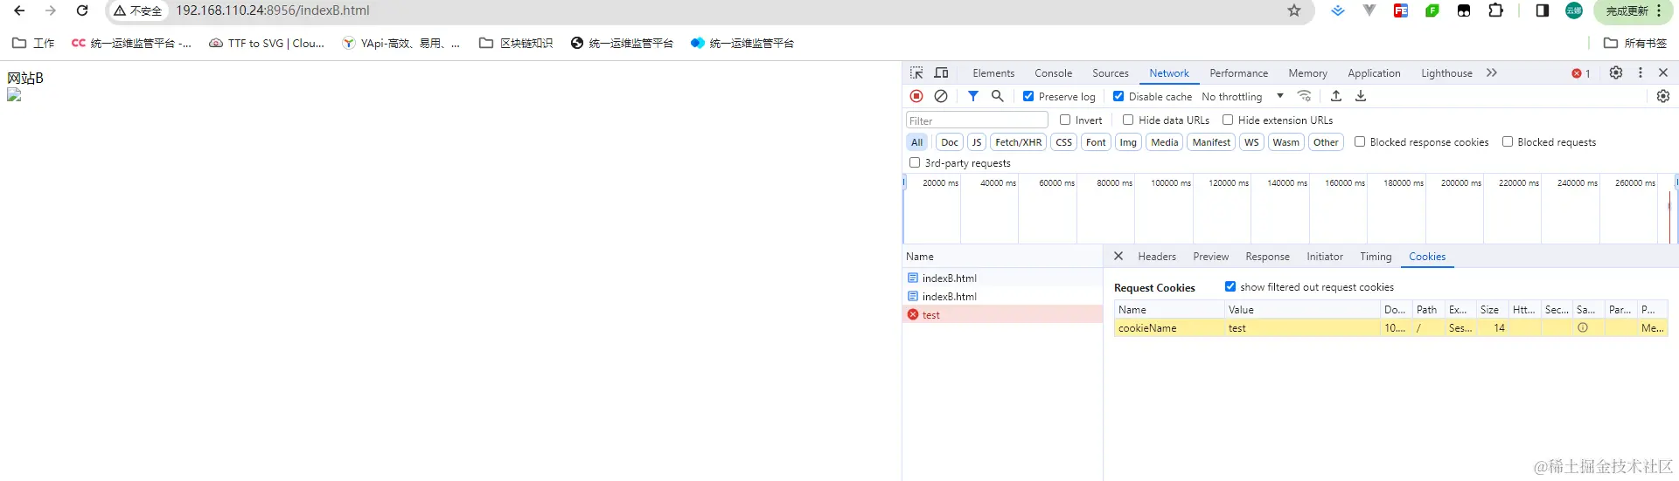1679x481 pixels.
Task: Import HAR file upload icon
Action: click(x=1336, y=96)
